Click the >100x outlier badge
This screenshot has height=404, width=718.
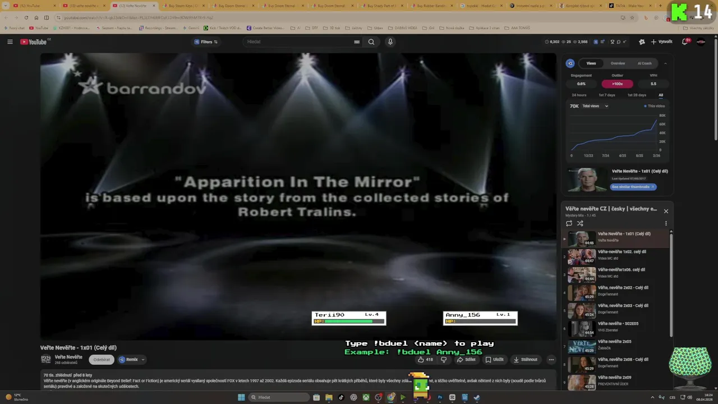click(x=617, y=84)
